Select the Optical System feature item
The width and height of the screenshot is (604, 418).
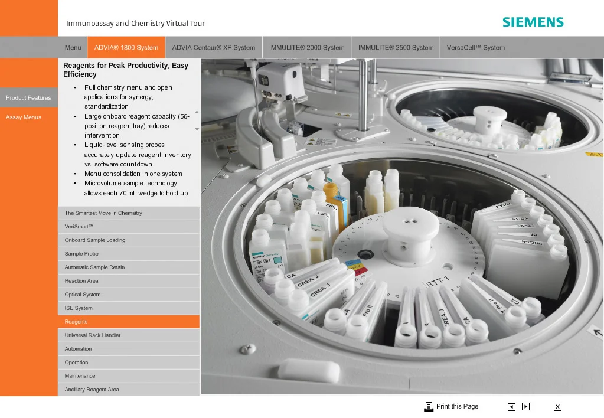(x=129, y=295)
